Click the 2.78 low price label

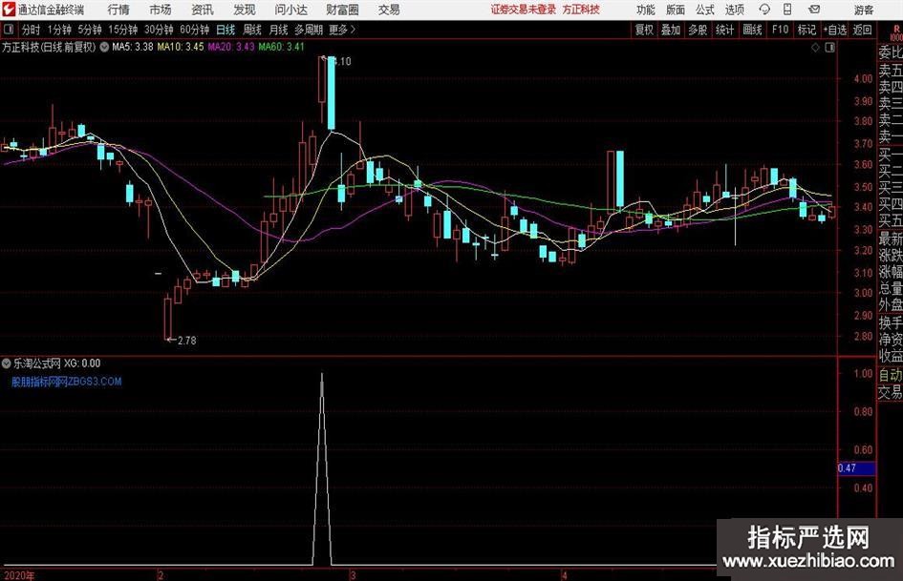186,341
